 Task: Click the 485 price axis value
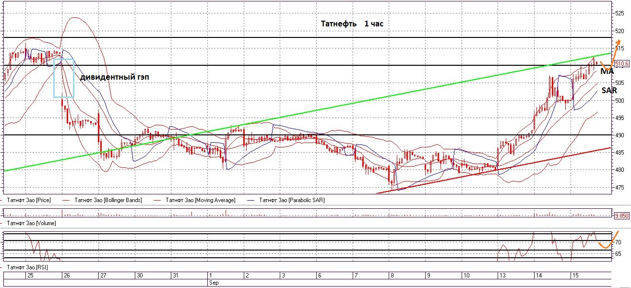pos(620,153)
